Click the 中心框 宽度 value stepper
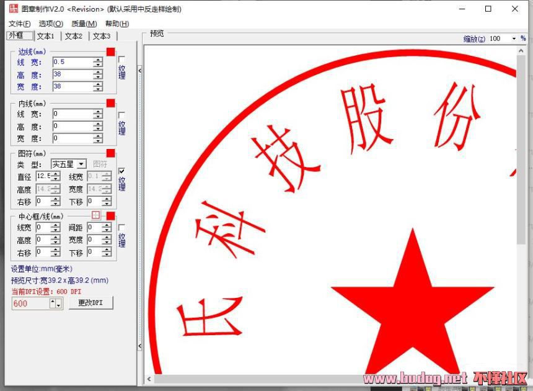The height and width of the screenshot is (391, 533). [x=107, y=240]
